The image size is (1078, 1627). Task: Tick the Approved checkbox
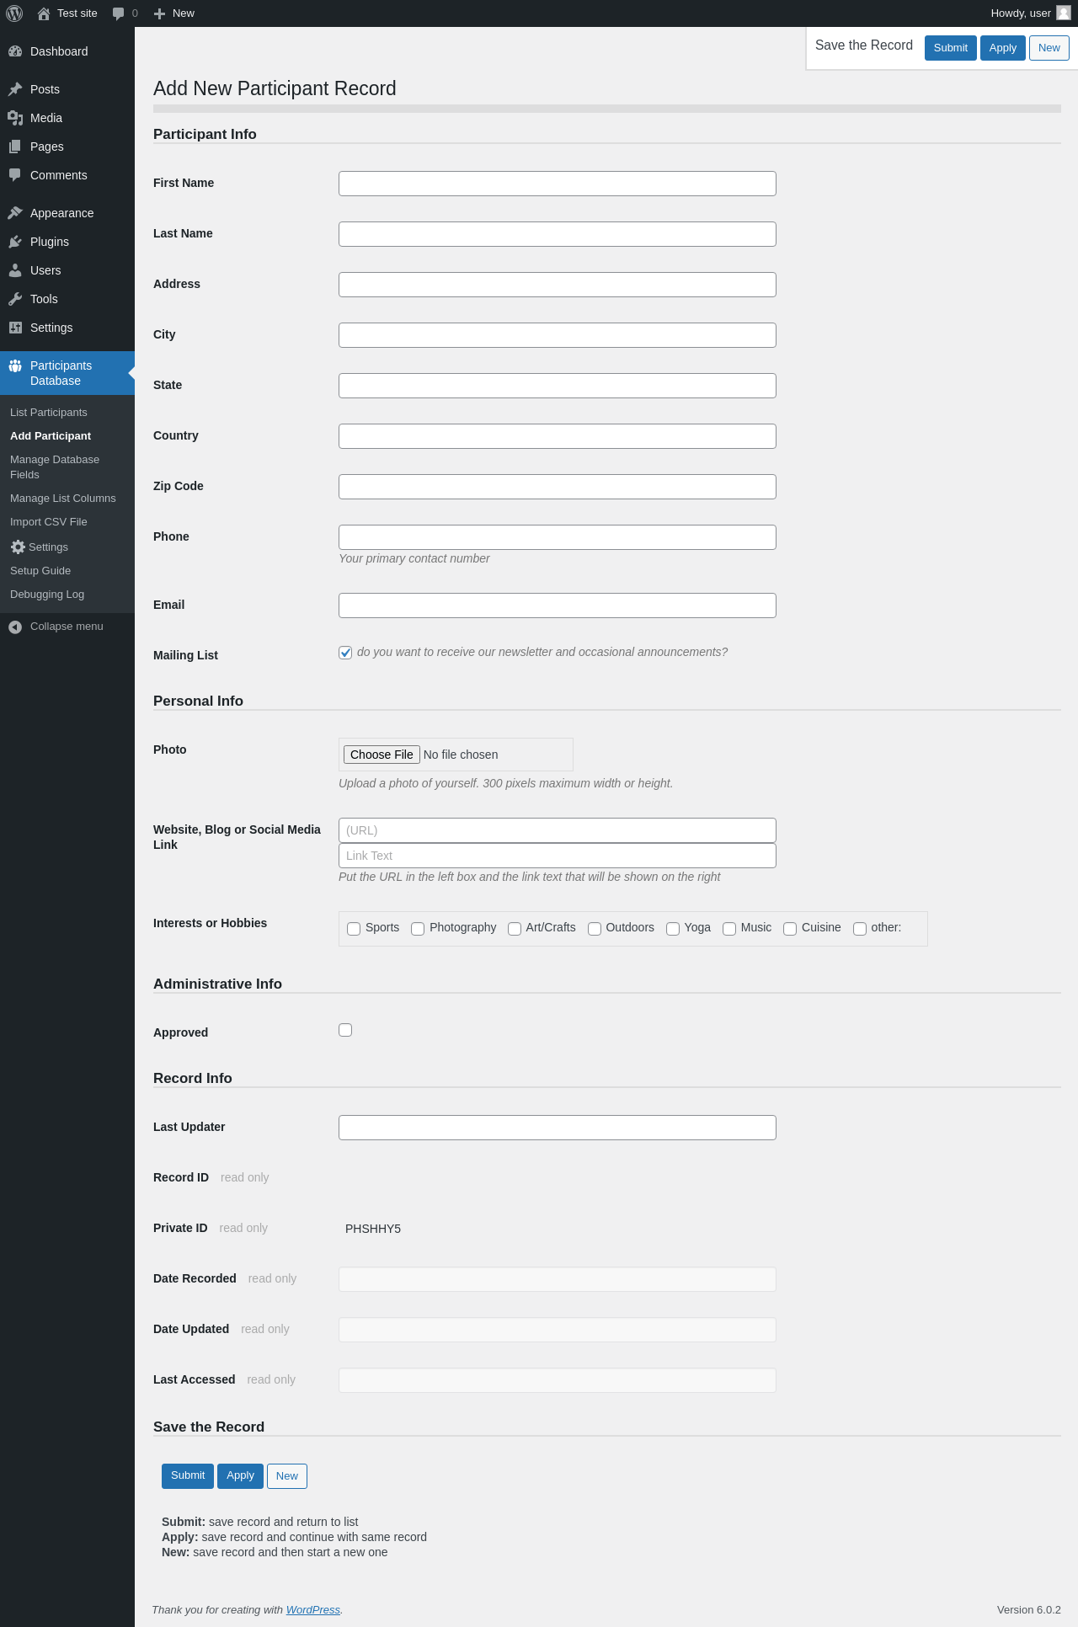click(345, 1030)
